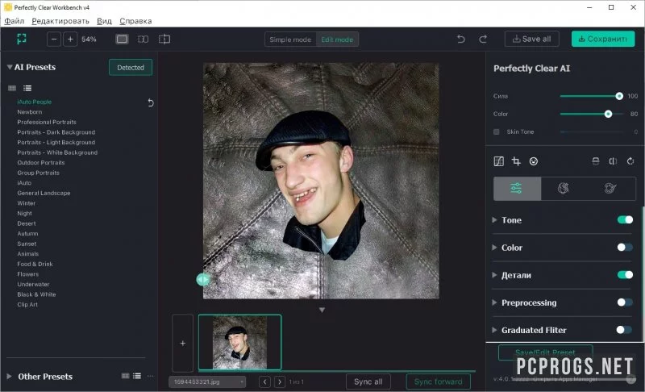Open the face beautify tab icon
Screen dimensions: 645x392
[563, 189]
